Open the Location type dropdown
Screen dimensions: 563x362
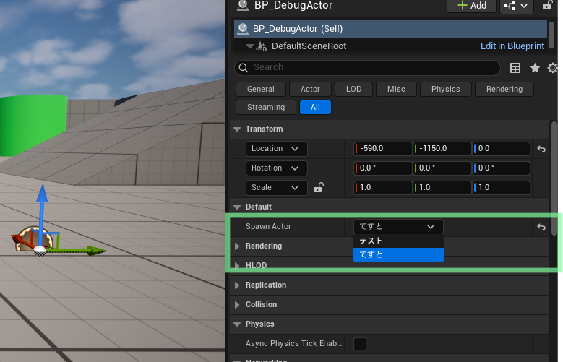(277, 149)
